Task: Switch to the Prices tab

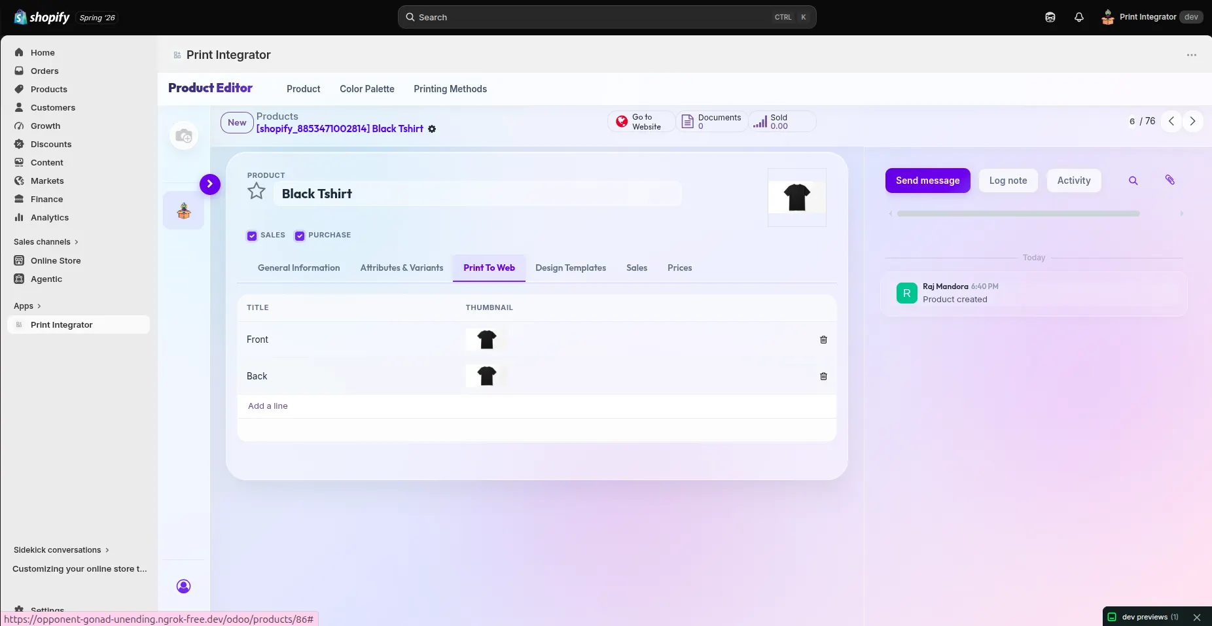Action: click(x=680, y=268)
